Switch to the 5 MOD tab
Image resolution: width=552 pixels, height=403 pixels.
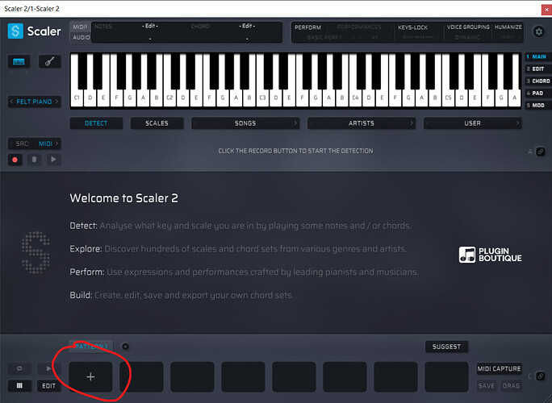(538, 105)
